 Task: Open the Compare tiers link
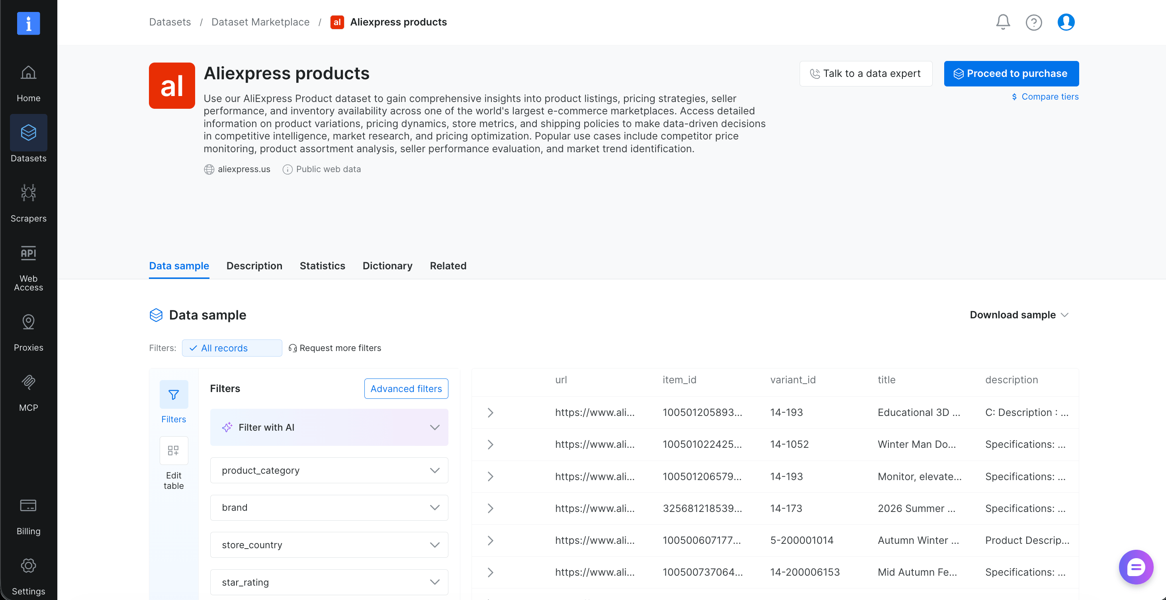pos(1045,96)
